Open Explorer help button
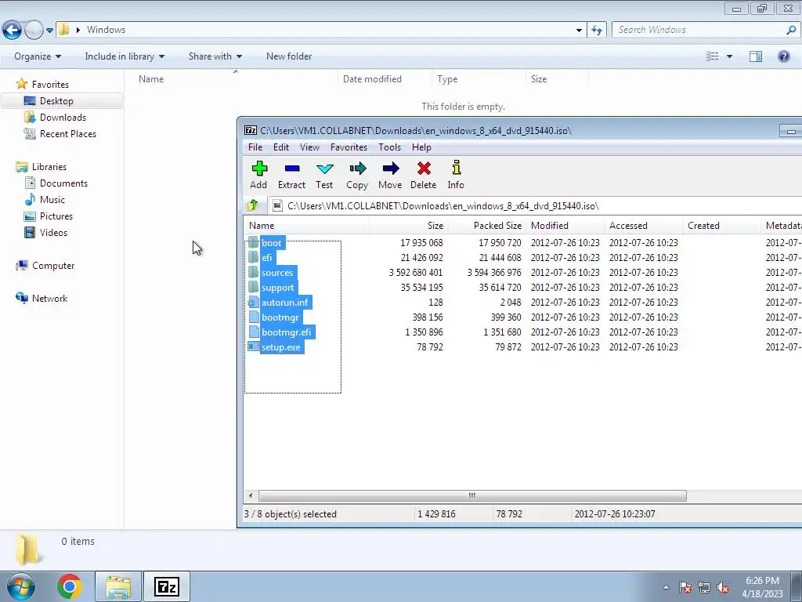802x602 pixels. 783,56
